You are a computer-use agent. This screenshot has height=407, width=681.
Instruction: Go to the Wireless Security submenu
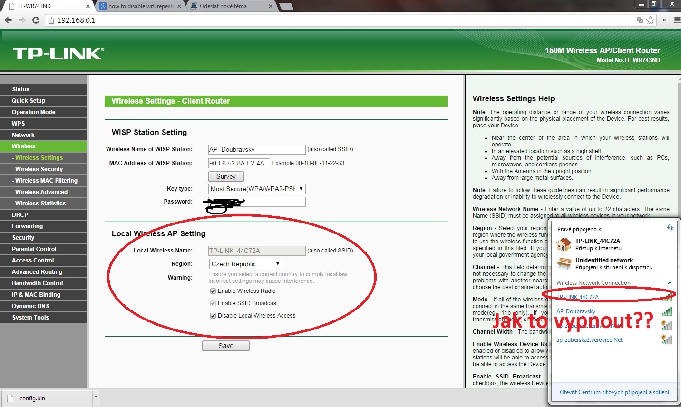[43, 169]
